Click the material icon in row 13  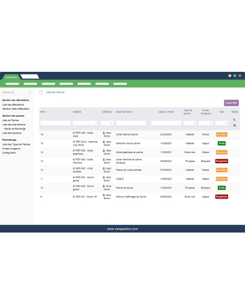coord(74,159)
